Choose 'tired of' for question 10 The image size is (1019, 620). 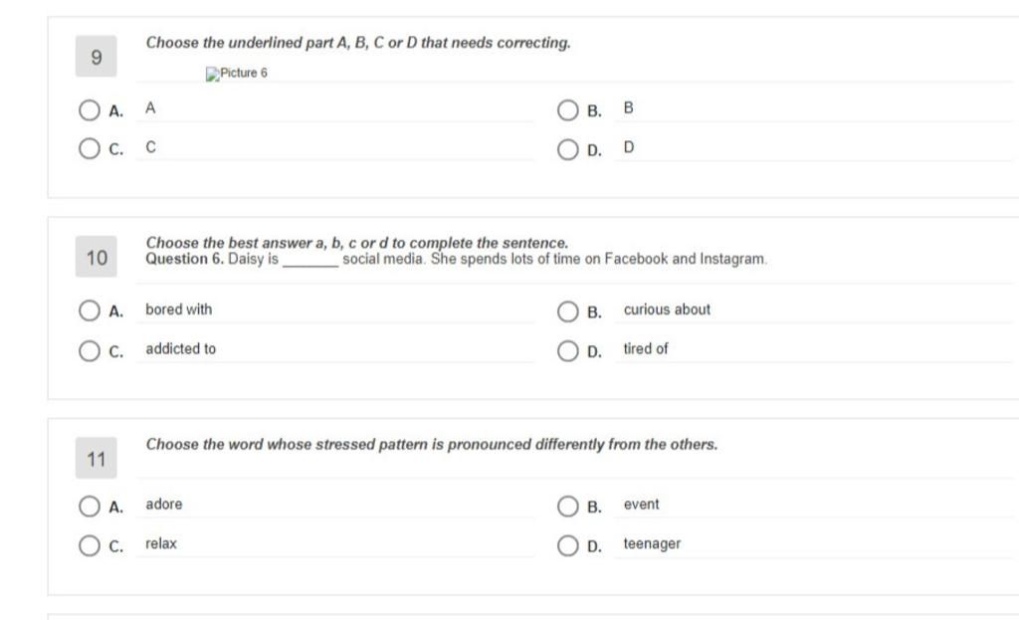(x=567, y=351)
